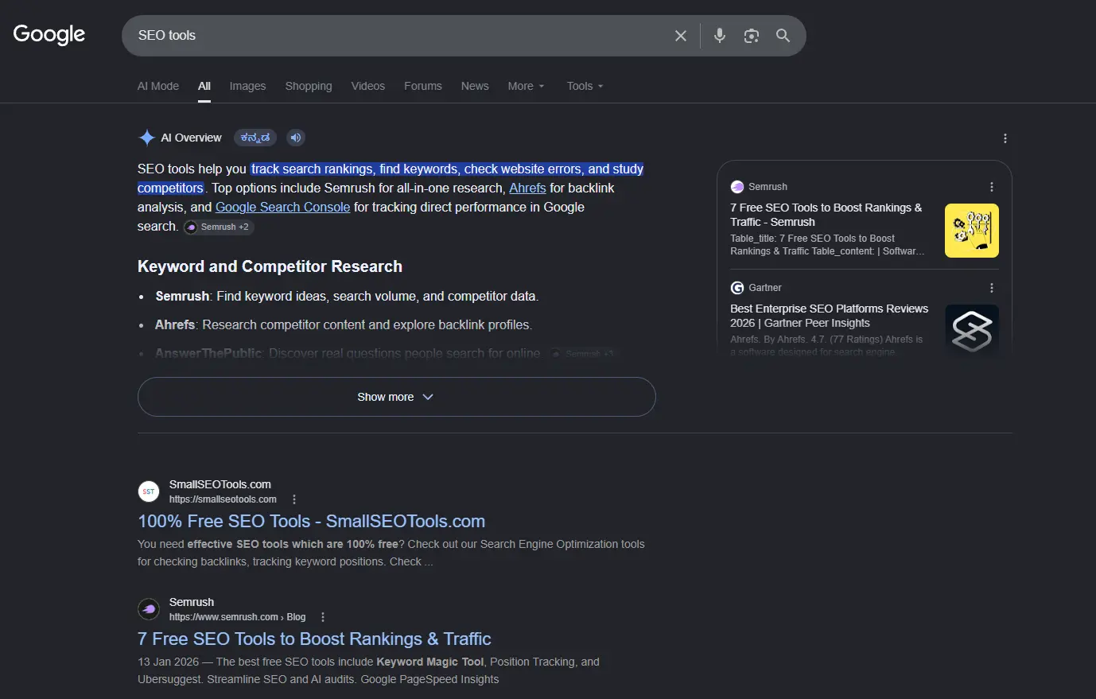Switch to Images tab

pos(247,86)
